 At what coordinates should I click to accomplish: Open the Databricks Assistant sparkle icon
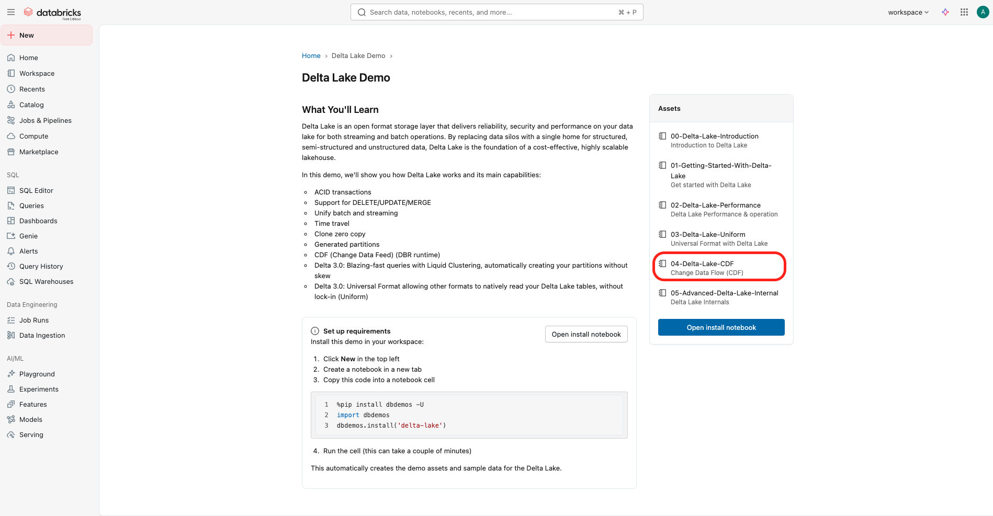coord(946,12)
